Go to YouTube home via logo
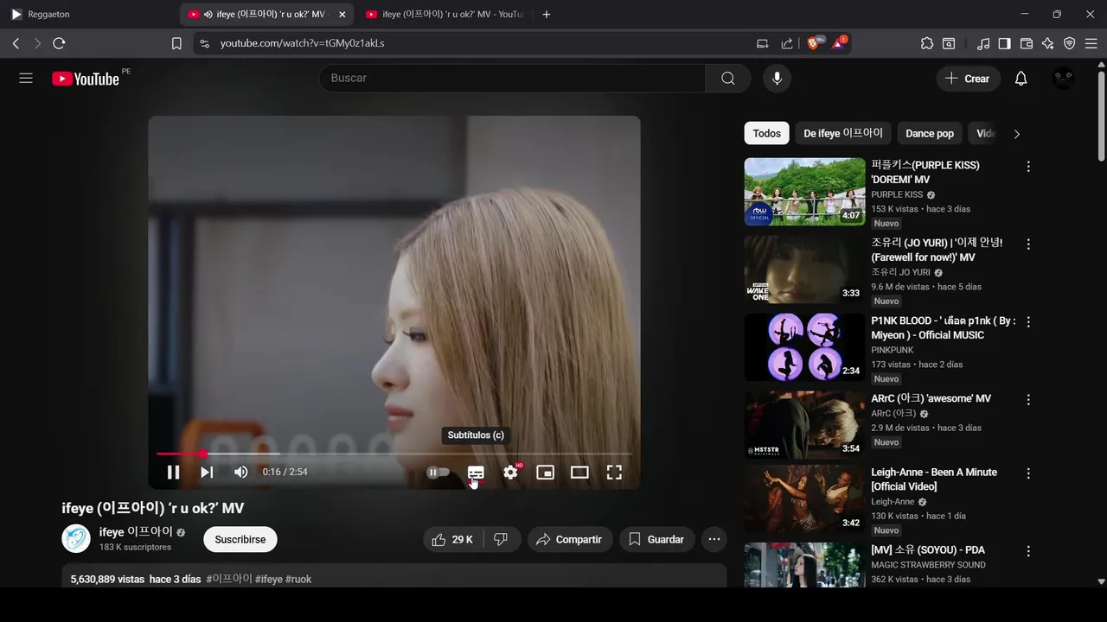 pyautogui.click(x=86, y=79)
